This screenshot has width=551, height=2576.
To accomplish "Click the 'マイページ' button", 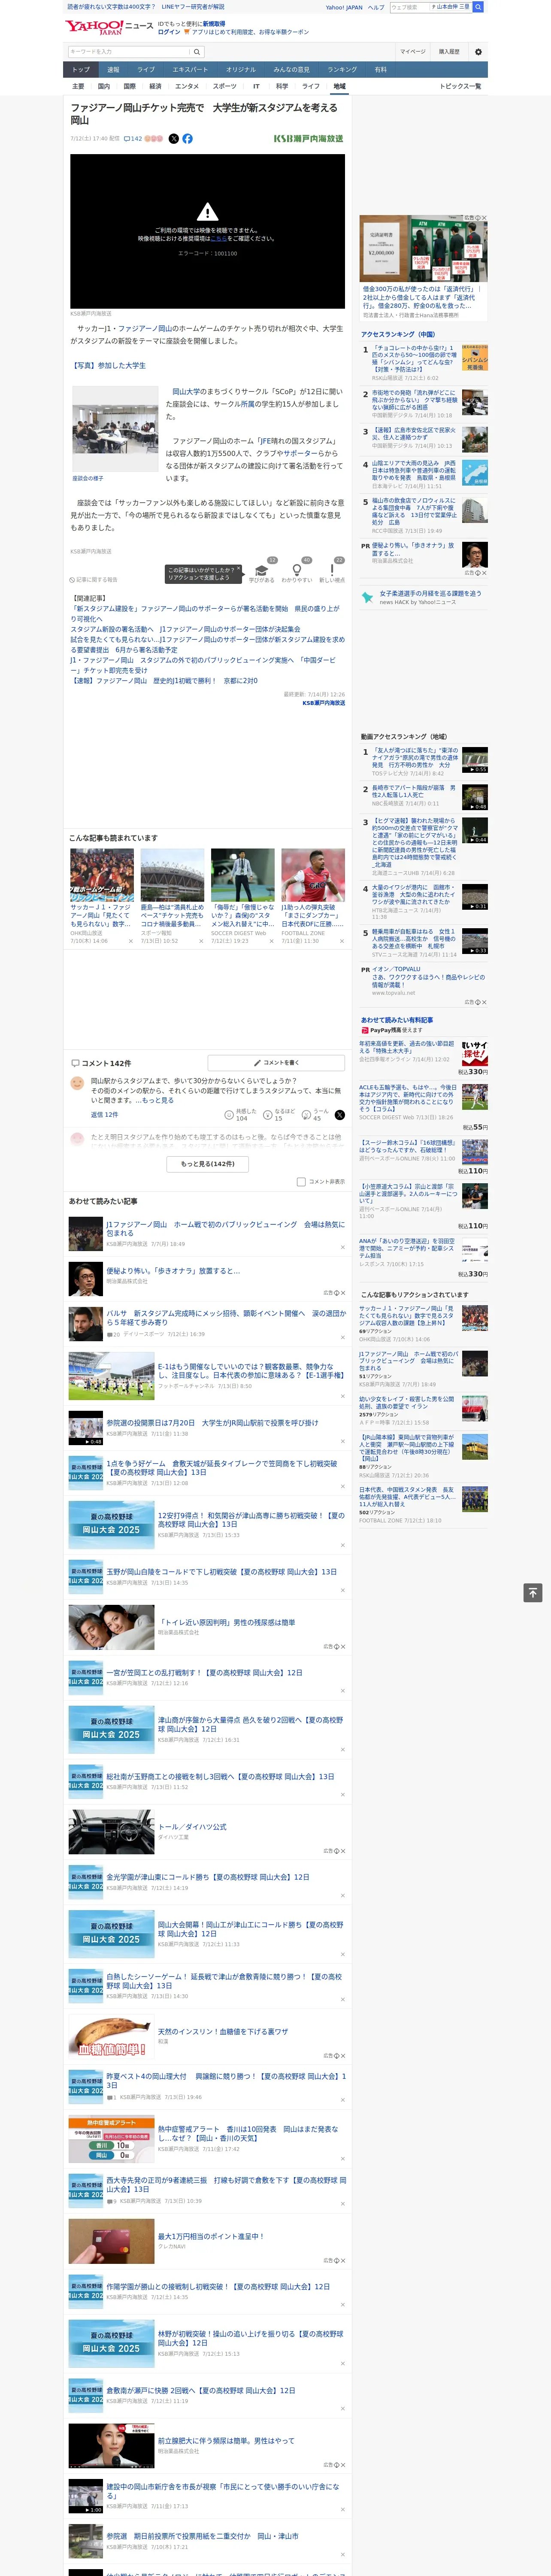I will click(413, 52).
